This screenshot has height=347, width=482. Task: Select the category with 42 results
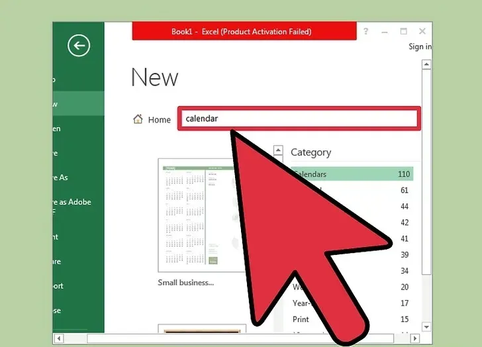352,223
